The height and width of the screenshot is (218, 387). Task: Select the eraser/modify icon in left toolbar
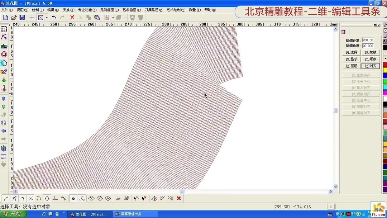tap(4, 71)
